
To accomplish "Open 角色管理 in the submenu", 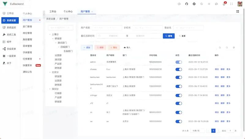I will 27,39.
